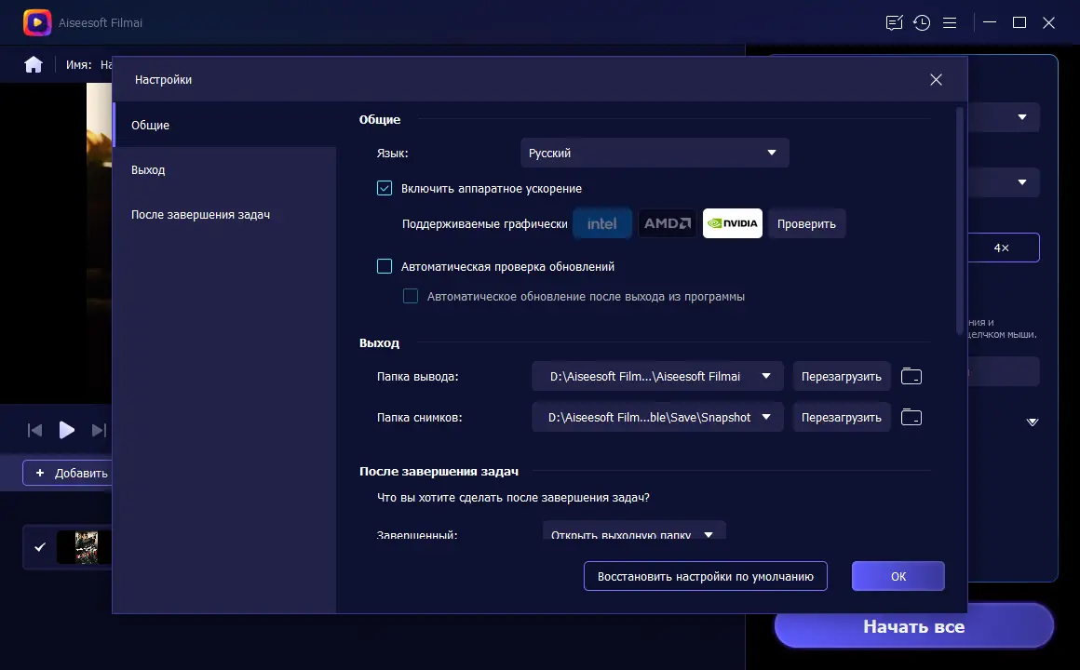Open После завершения задач settings tab
The height and width of the screenshot is (670, 1080).
225,215
